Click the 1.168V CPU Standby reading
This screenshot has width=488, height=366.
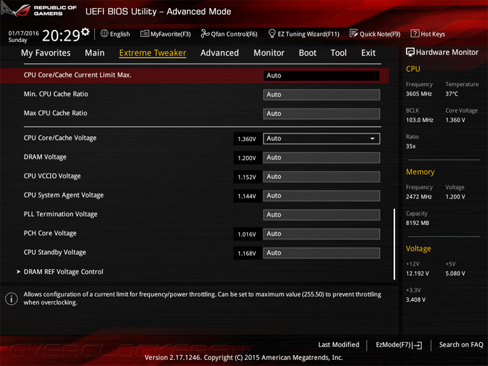pos(247,253)
